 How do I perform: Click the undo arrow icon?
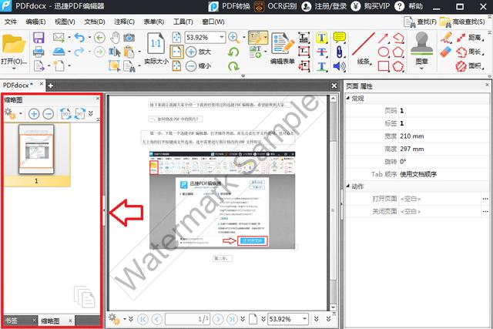coord(79,38)
